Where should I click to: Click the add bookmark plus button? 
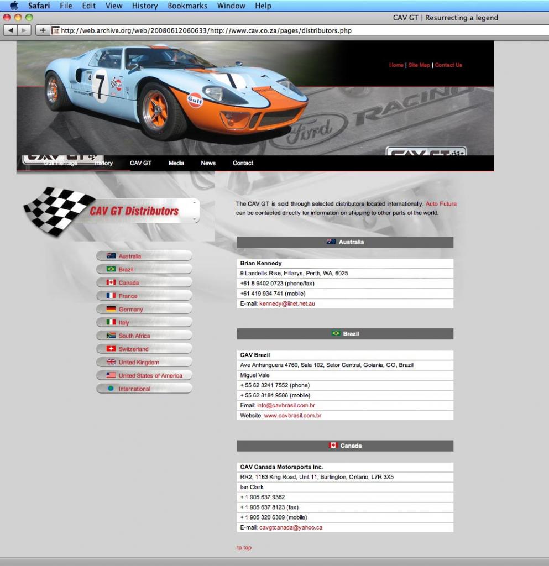tap(43, 30)
